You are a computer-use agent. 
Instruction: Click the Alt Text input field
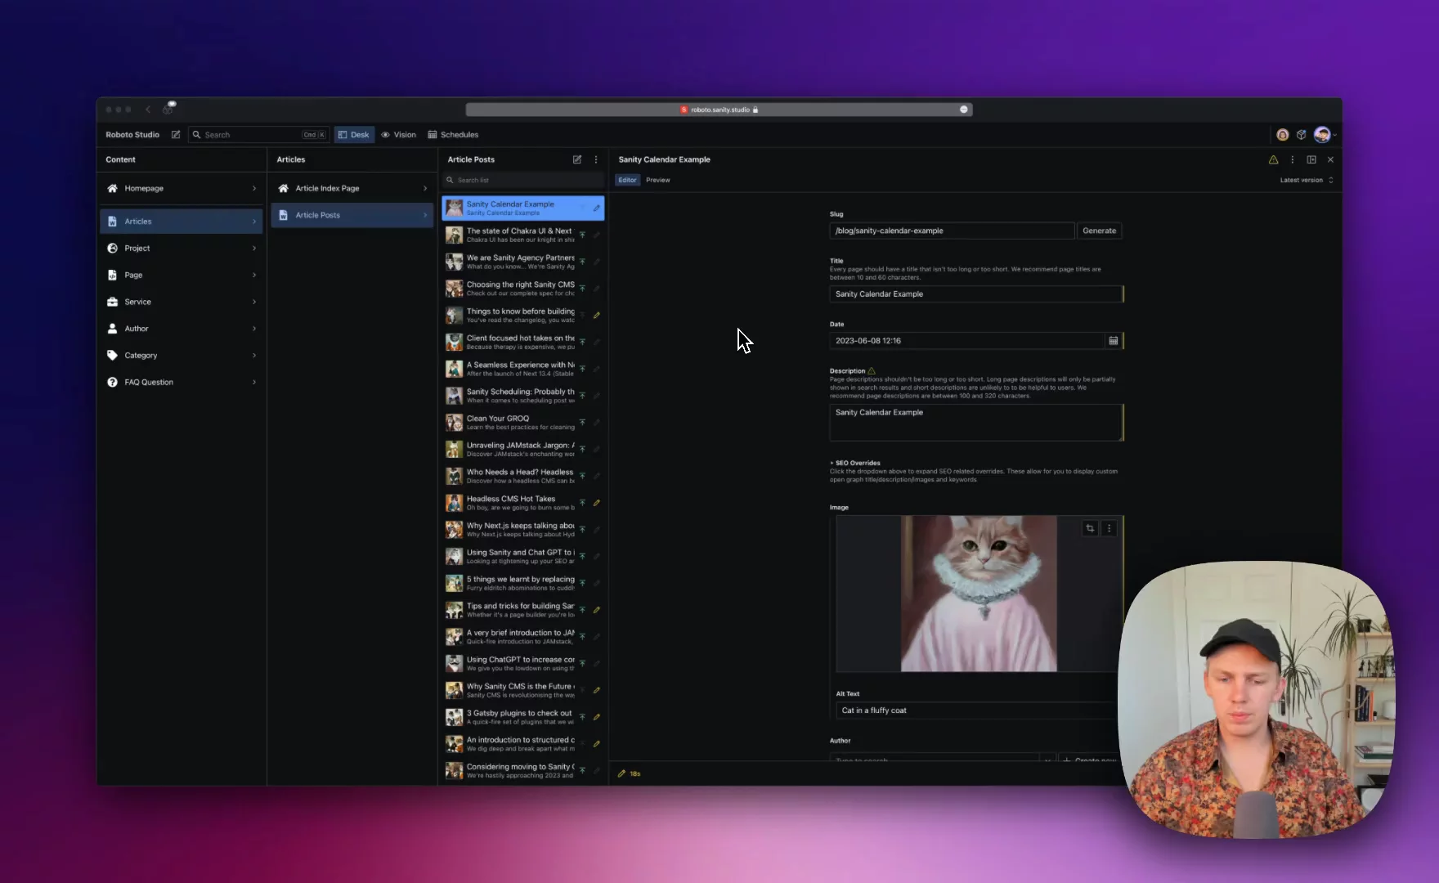coord(977,710)
